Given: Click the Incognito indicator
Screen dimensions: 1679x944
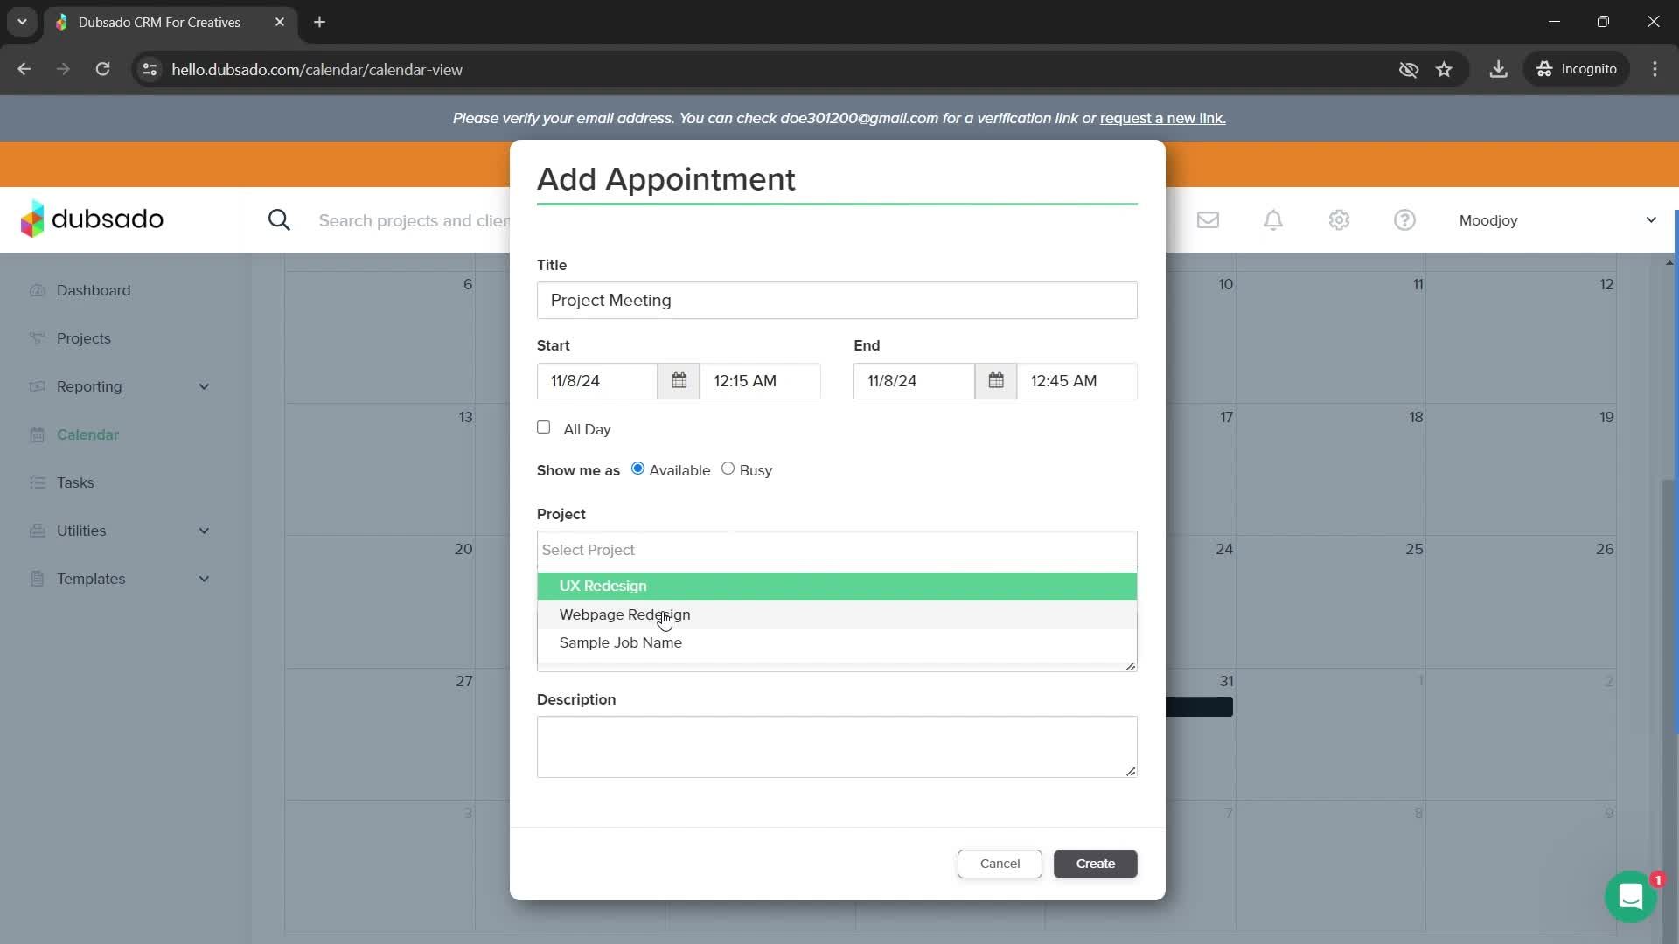Looking at the screenshot, I should coord(1578,69).
